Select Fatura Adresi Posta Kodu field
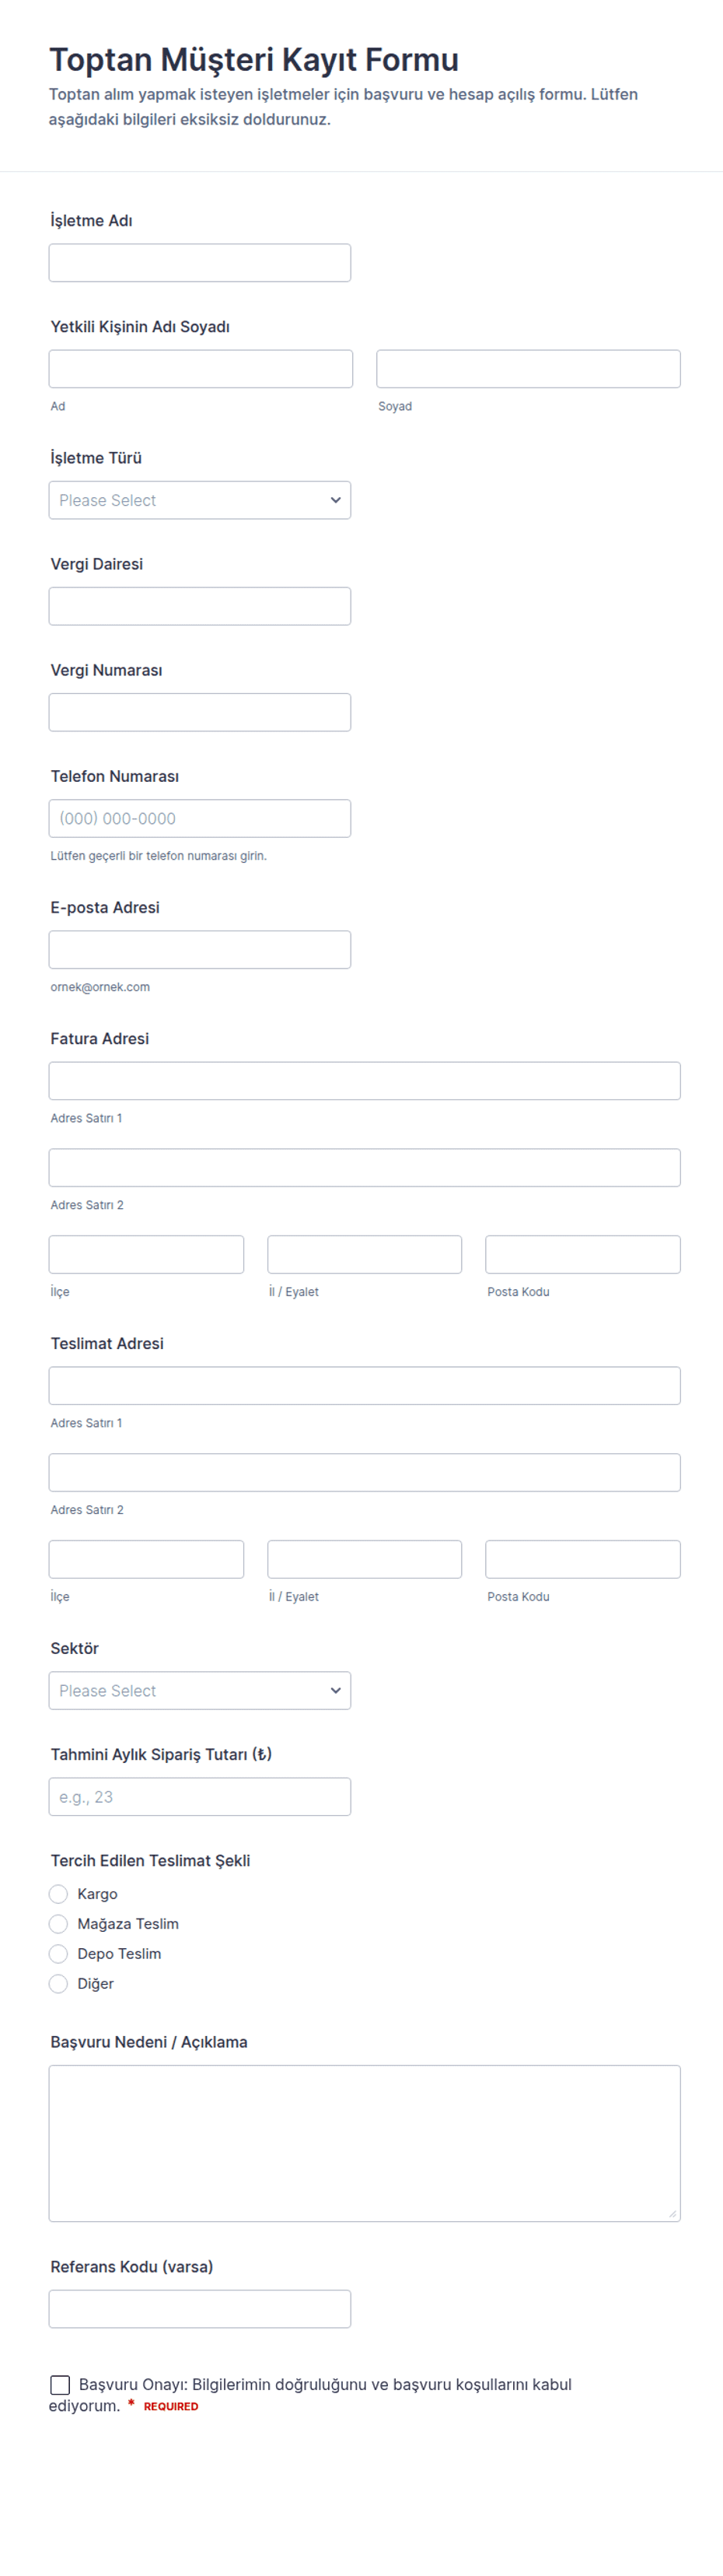723x2576 pixels. (x=583, y=1254)
